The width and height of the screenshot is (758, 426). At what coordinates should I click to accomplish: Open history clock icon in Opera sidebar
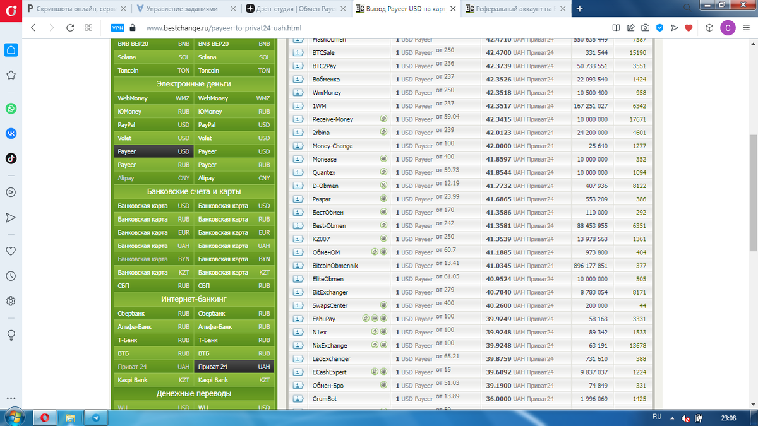point(11,276)
